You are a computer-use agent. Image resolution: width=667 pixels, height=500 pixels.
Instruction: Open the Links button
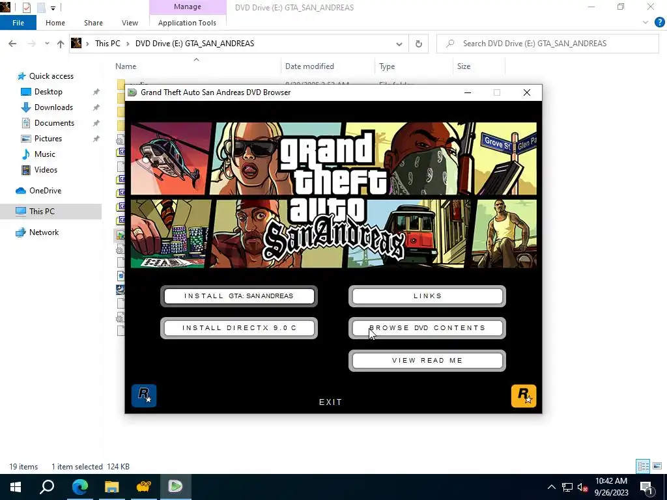pyautogui.click(x=427, y=296)
